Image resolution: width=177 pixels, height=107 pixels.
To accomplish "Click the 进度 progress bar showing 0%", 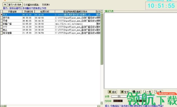I will [119, 96].
